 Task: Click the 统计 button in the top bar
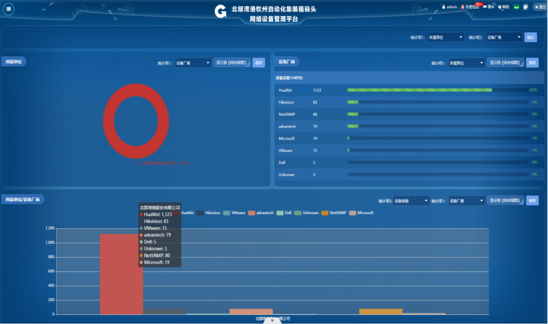(x=530, y=37)
